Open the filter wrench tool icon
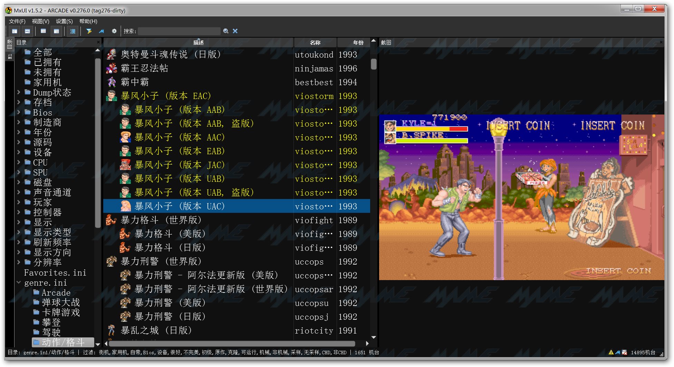Screen dimensions: 674x367 point(89,31)
